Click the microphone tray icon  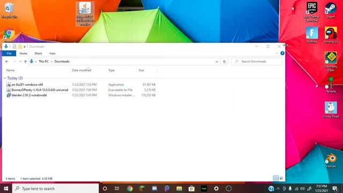click(290, 188)
